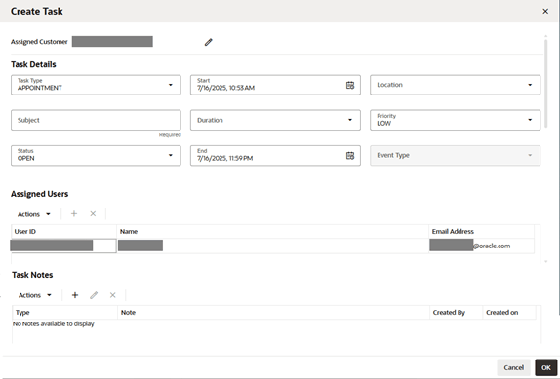Click the Email Address column header
Screen dimensions: 560x379
[481, 231]
